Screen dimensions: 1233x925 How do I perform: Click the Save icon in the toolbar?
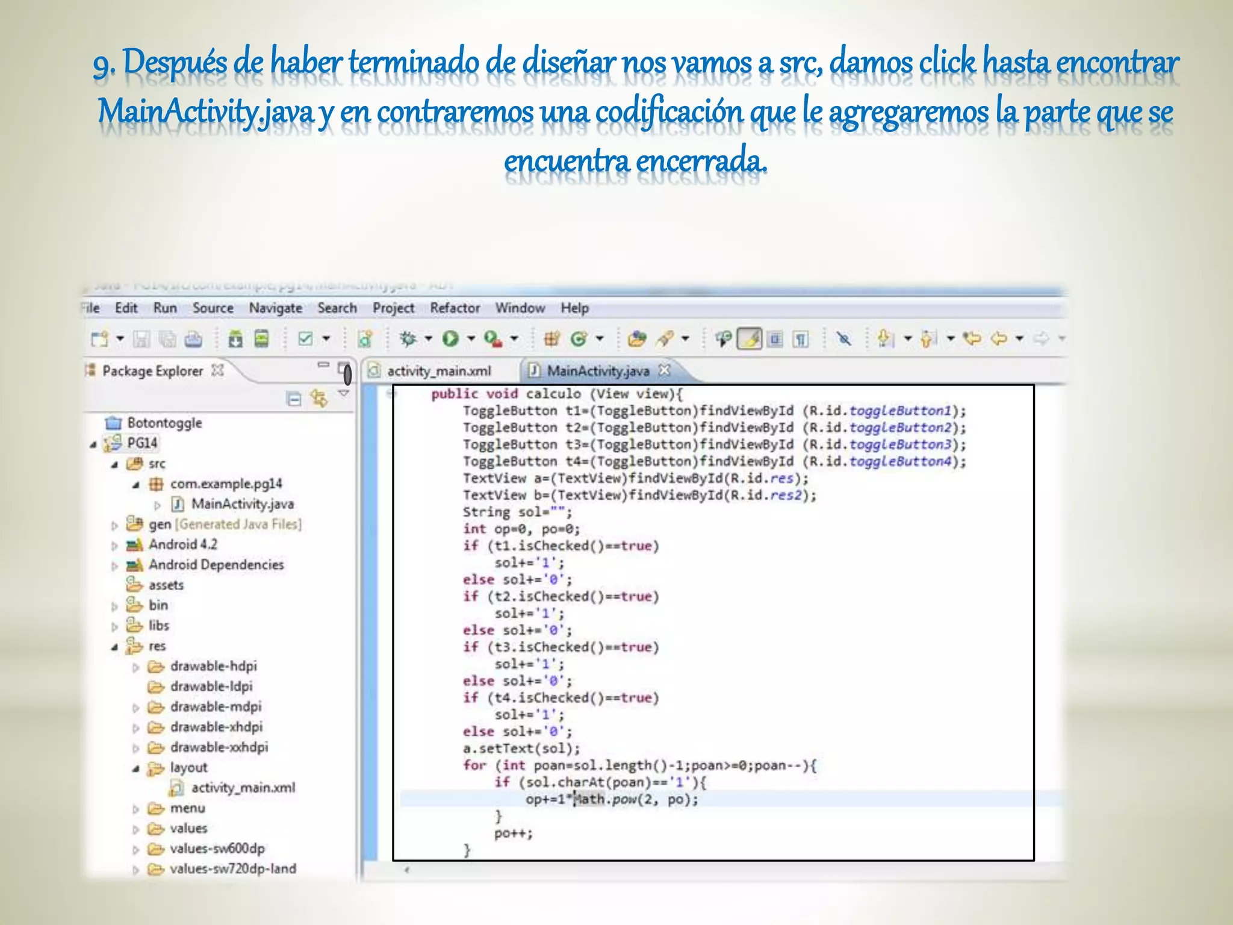point(141,340)
